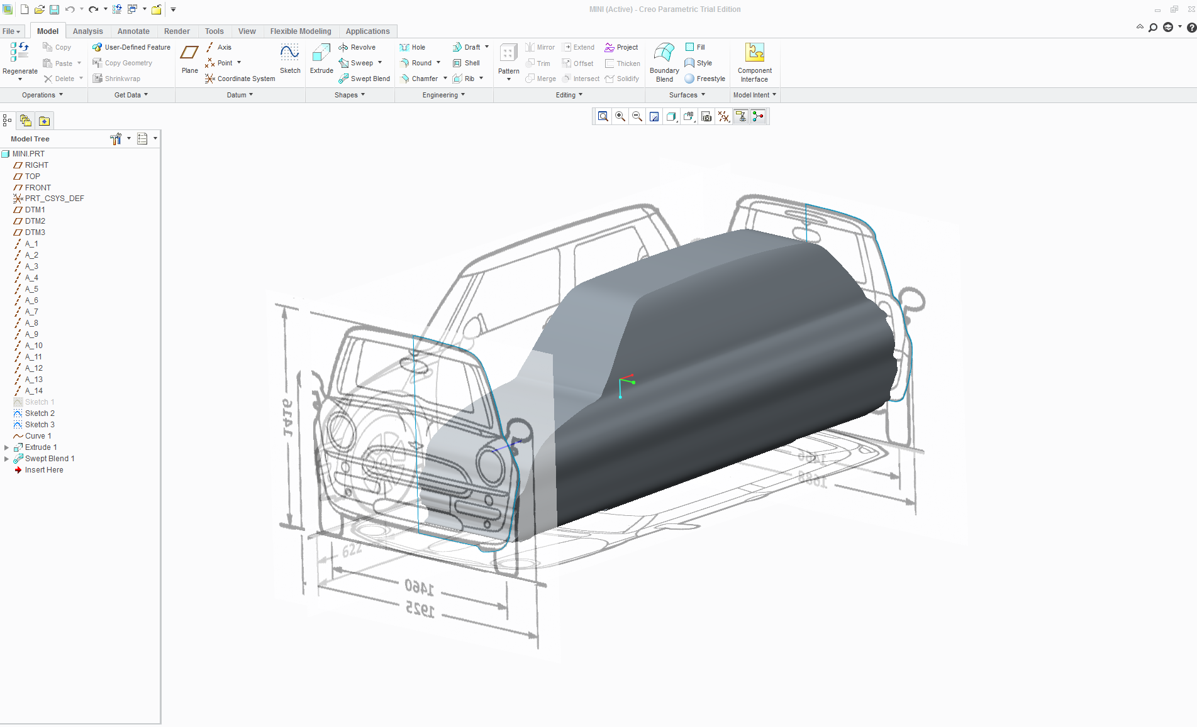Click the Repaint icon
1197x727 pixels.
[654, 116]
